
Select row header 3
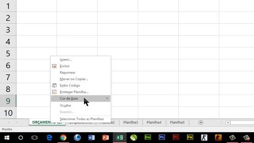[8, 30]
